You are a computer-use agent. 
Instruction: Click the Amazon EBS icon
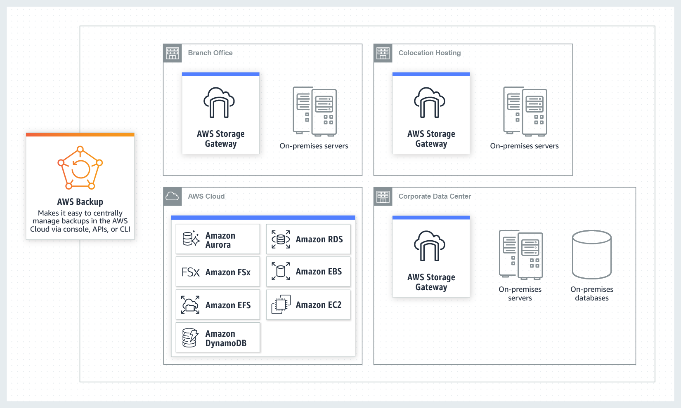point(281,271)
